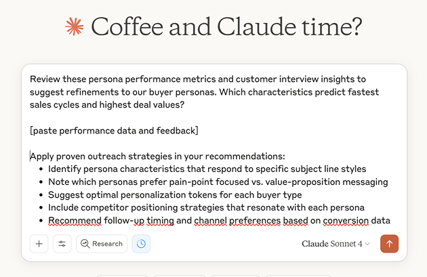Open the Claude Sonnet 4 model dropdown
This screenshot has width=427, height=277.
(x=335, y=244)
